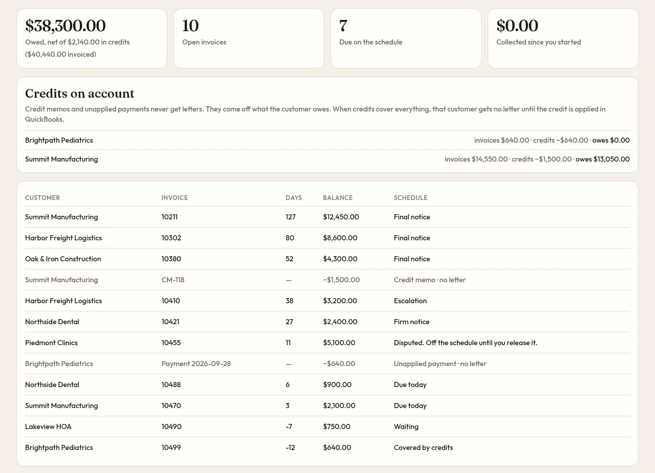This screenshot has width=655, height=473.
Task: Click the 127 days value
Action: (291, 217)
